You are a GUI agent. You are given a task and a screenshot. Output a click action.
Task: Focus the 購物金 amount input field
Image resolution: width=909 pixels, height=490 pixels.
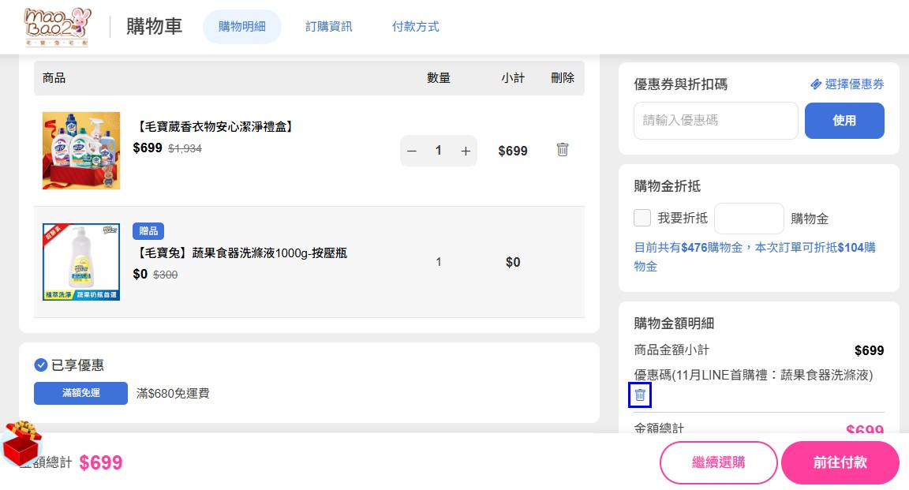click(x=749, y=219)
